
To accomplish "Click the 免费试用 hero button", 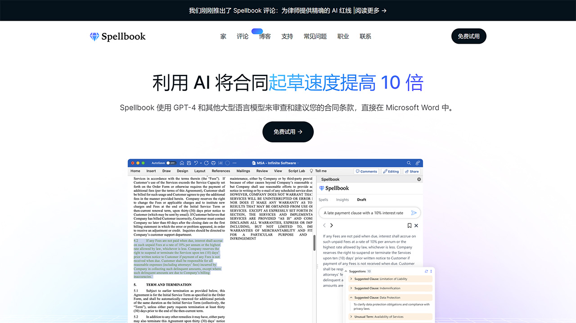I will coord(288,132).
